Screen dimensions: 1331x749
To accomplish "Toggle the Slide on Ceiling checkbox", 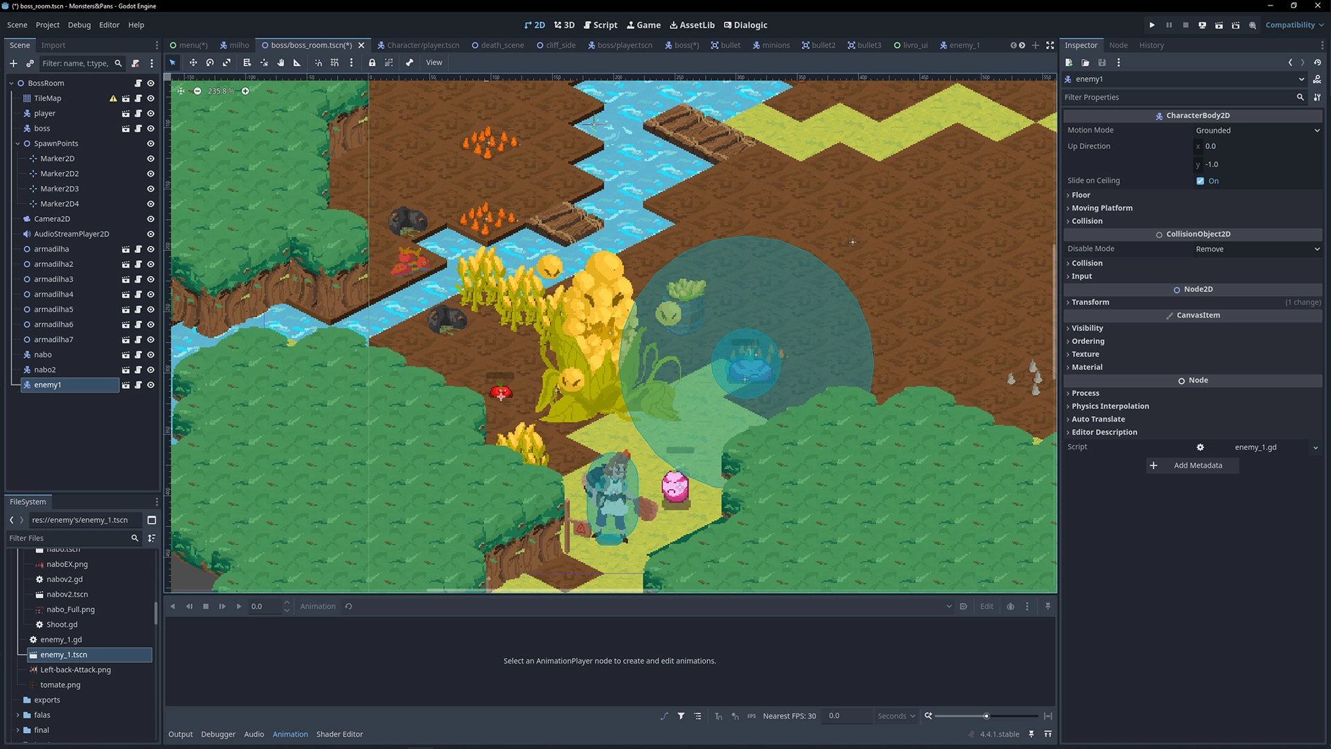I will [x=1201, y=181].
